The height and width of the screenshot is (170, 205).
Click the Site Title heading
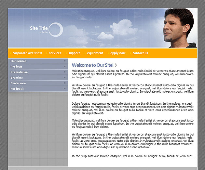pos(39,28)
